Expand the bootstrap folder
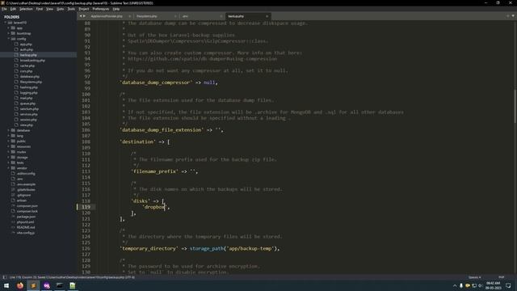 [9, 33]
